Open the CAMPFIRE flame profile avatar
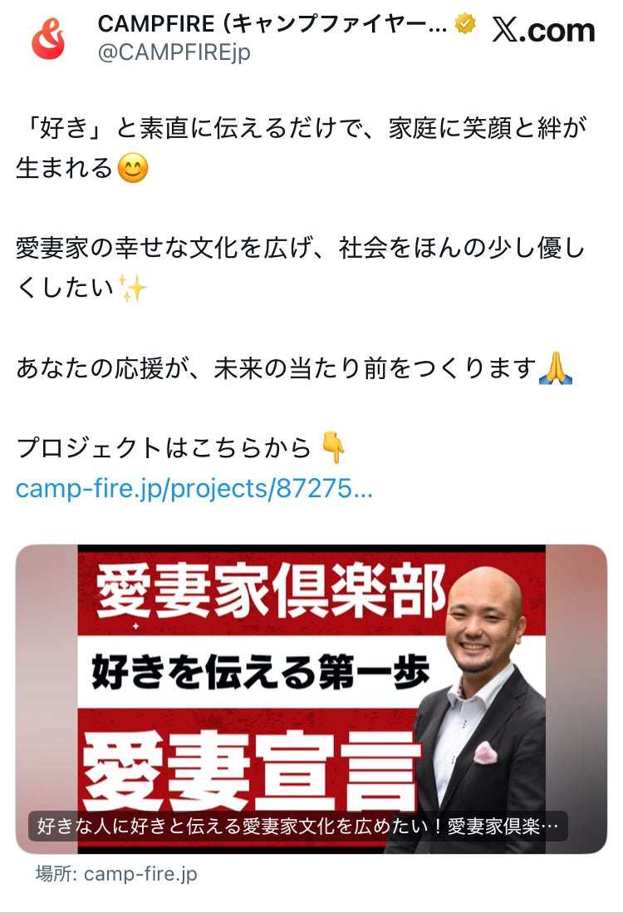This screenshot has height=913, width=623. click(x=47, y=38)
